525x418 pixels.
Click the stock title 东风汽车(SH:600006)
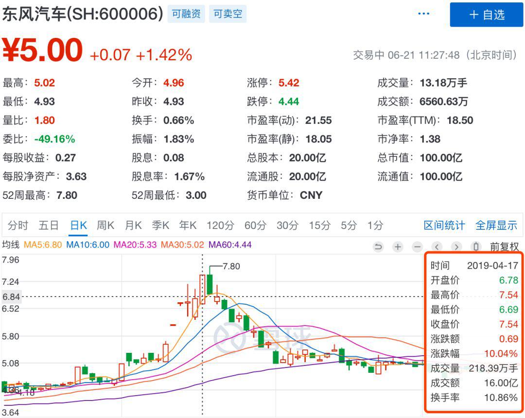(x=82, y=14)
